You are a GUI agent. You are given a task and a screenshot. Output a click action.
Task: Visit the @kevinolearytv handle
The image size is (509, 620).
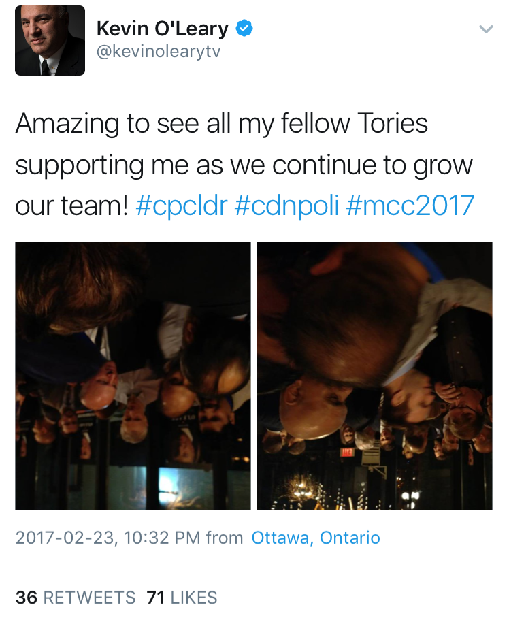coord(158,52)
